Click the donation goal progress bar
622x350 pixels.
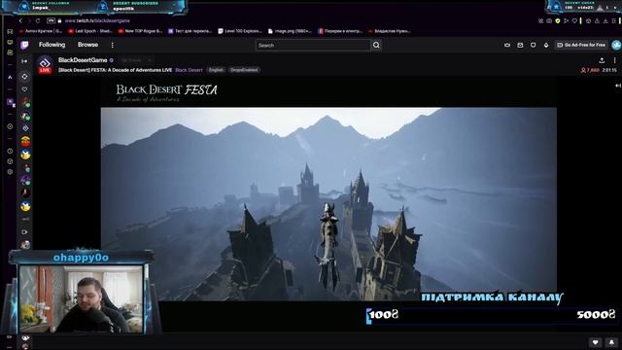point(492,315)
